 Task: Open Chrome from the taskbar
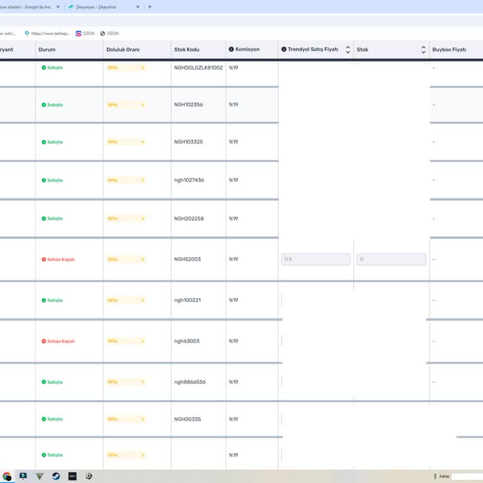coord(7,476)
